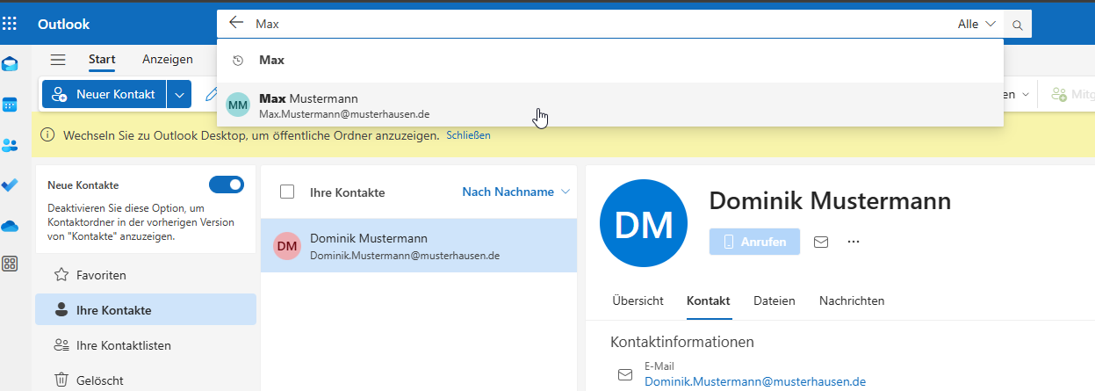The height and width of the screenshot is (391, 1095).
Task: Open People from the left rail
Action: 10,145
